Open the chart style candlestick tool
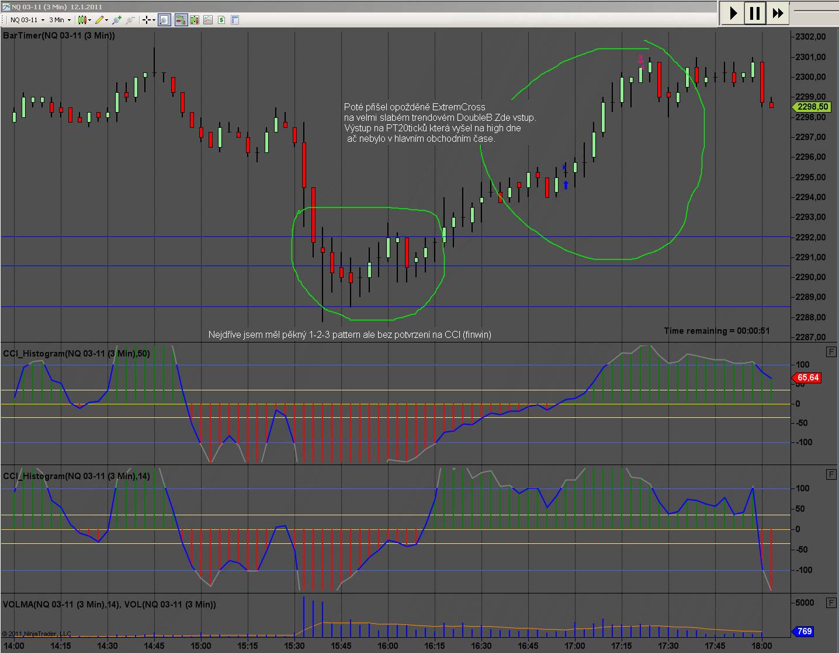Image resolution: width=839 pixels, height=653 pixels. pyautogui.click(x=82, y=20)
